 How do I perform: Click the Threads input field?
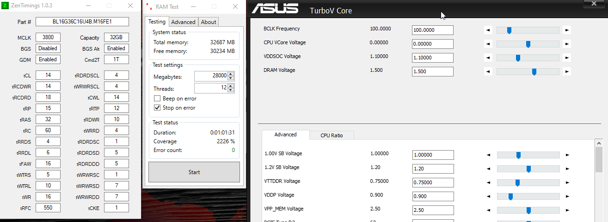pyautogui.click(x=211, y=88)
